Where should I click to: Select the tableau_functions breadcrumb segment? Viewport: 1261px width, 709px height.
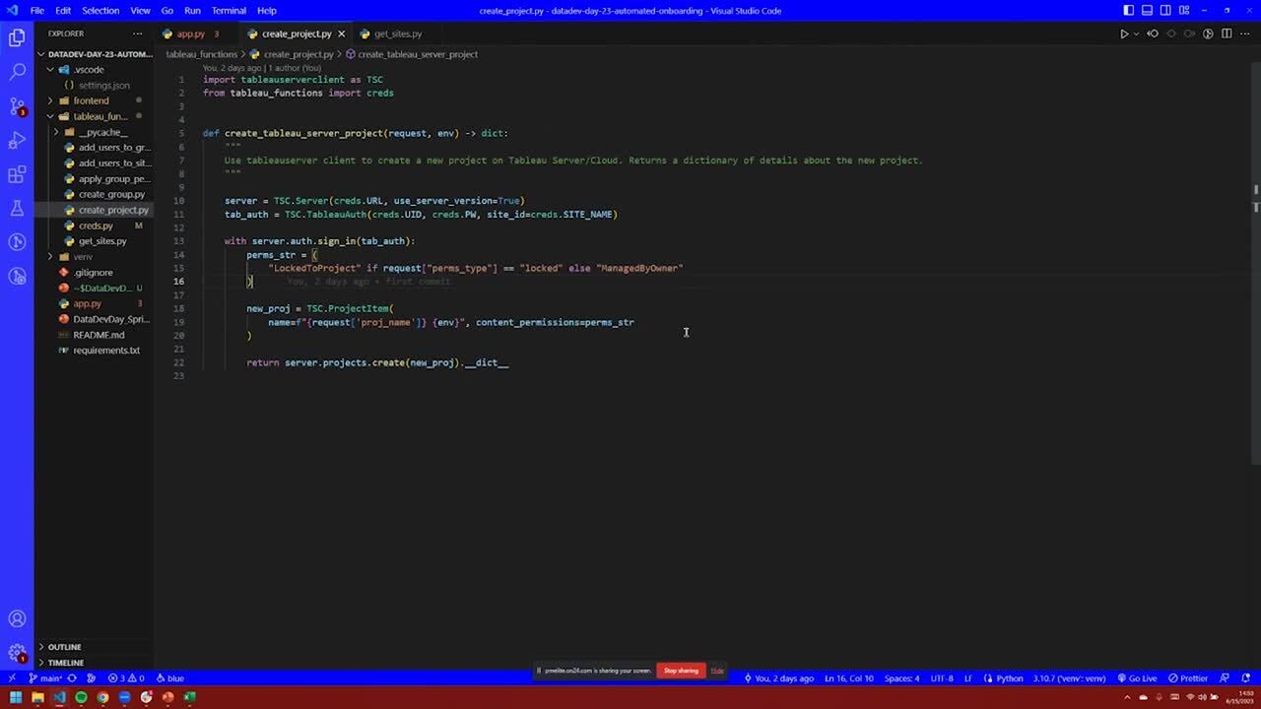201,54
